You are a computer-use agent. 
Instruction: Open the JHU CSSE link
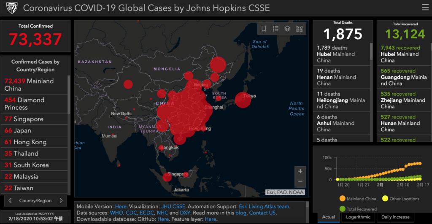point(173,206)
